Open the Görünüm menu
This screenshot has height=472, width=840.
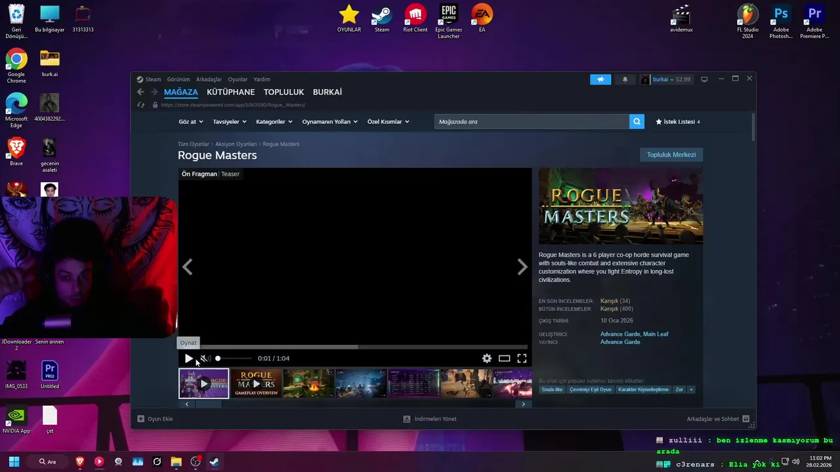pyautogui.click(x=178, y=79)
